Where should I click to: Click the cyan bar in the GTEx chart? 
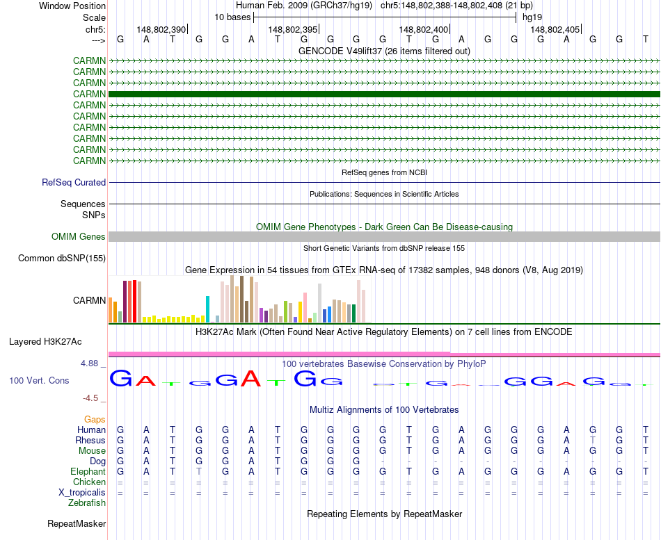click(x=207, y=309)
